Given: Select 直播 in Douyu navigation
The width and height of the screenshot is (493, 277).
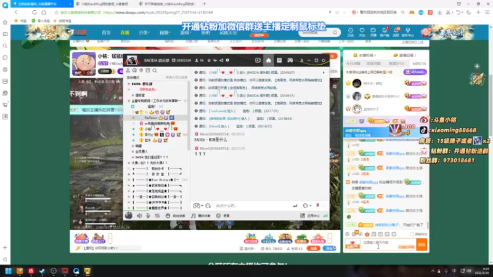Looking at the screenshot, I should (x=125, y=33).
